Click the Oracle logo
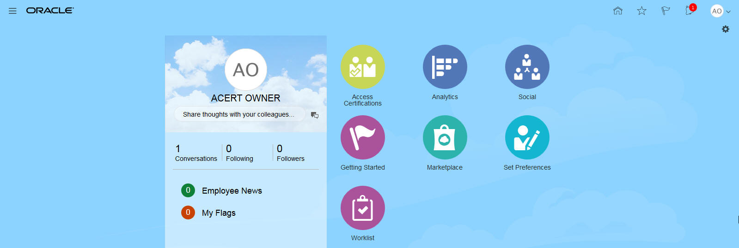Image resolution: width=739 pixels, height=248 pixels. [x=50, y=11]
